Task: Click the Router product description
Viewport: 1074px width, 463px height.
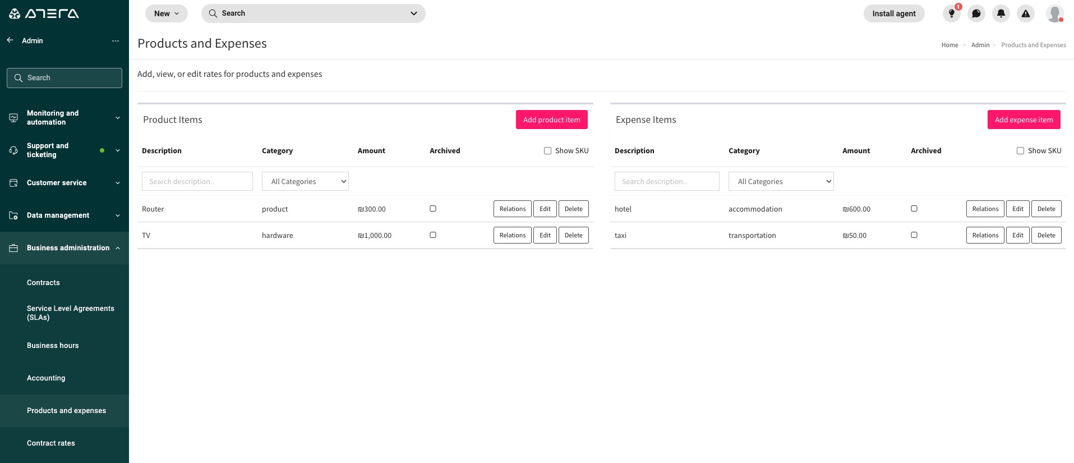Action: (153, 209)
